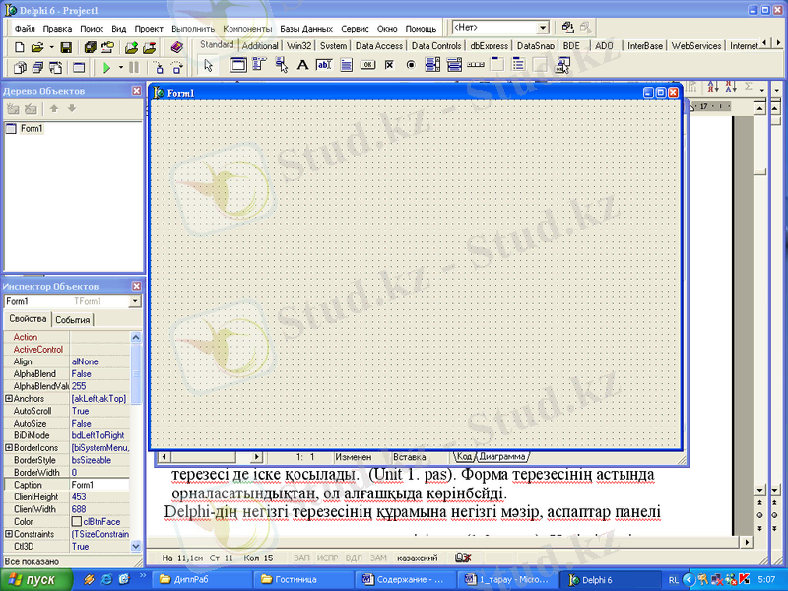Select the ComboBox component icon

[454, 65]
